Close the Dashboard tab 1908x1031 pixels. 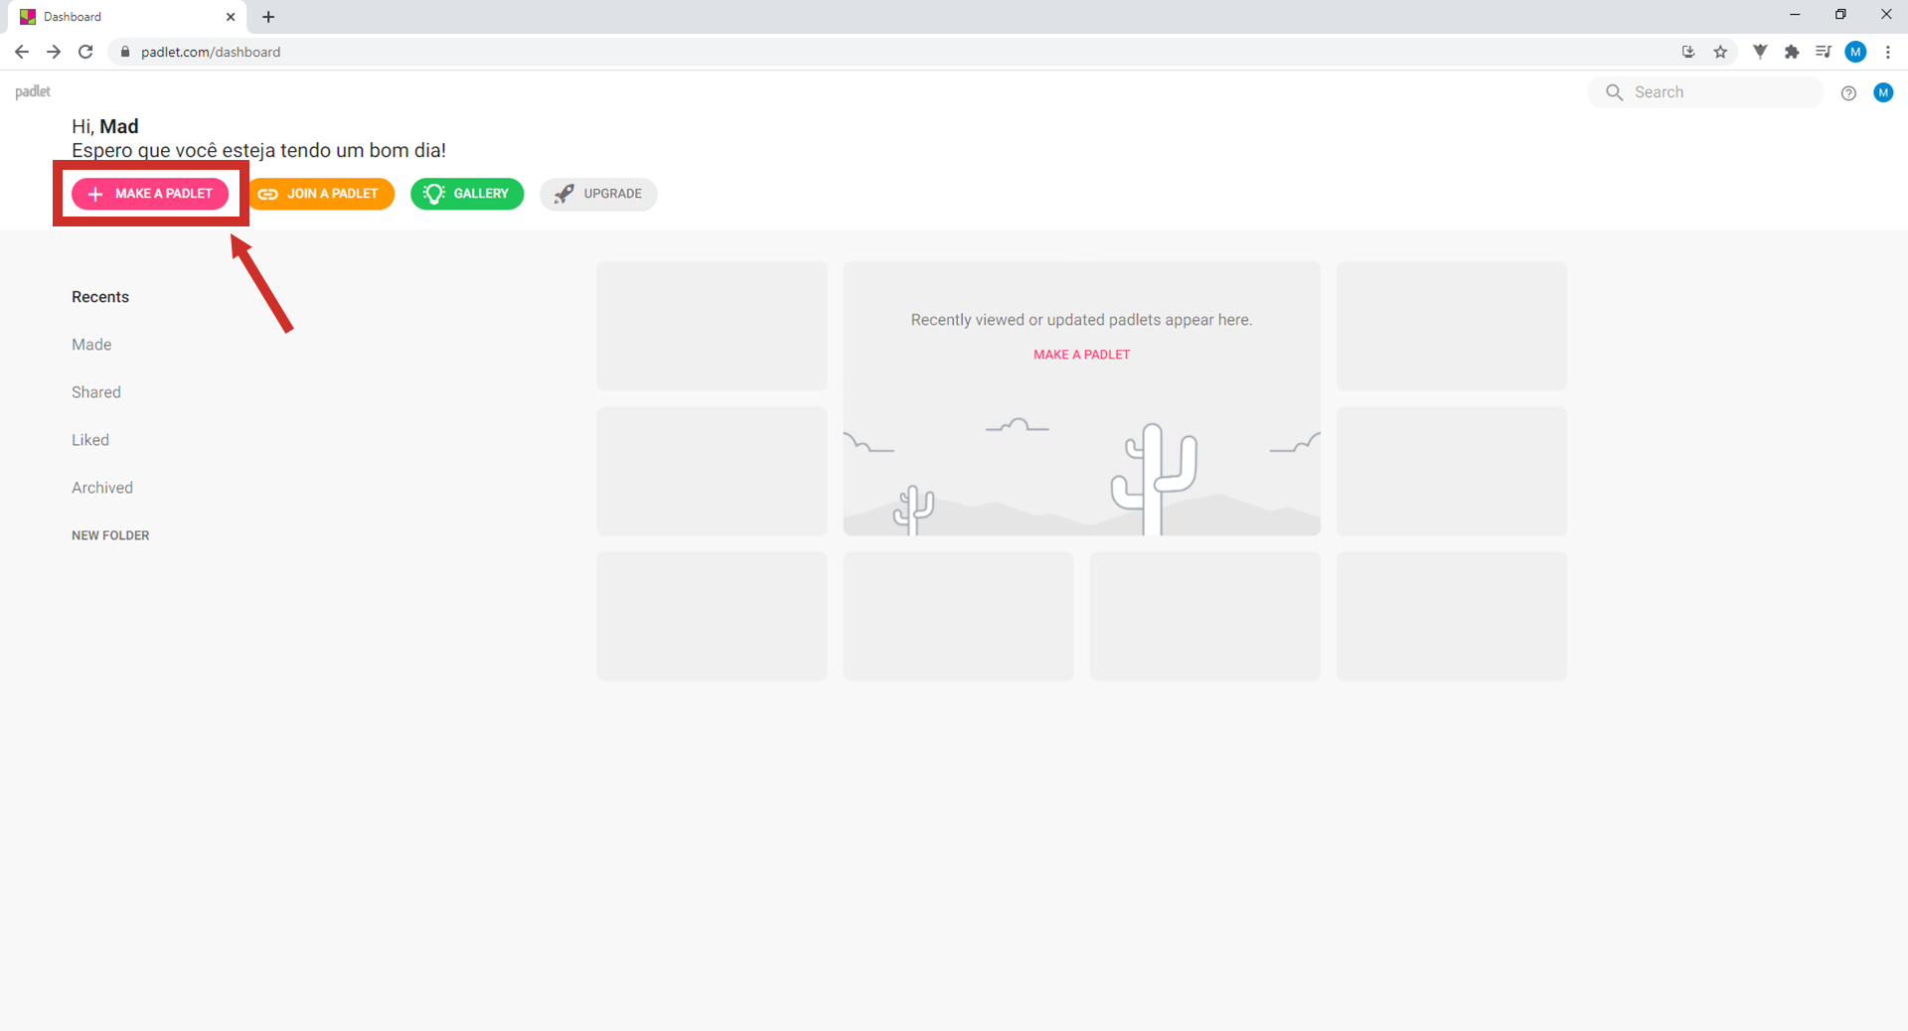[231, 17]
